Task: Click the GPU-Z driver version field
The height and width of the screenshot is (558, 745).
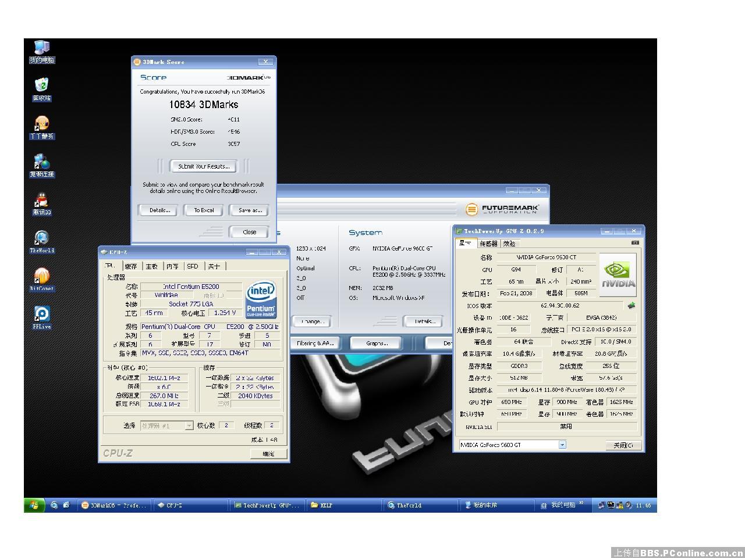Action: coord(566,389)
